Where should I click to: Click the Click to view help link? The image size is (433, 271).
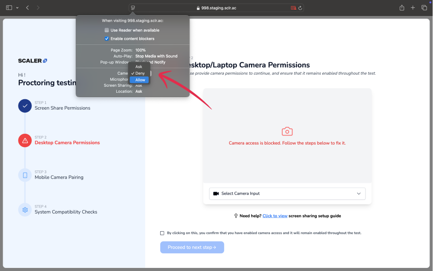coord(275,216)
